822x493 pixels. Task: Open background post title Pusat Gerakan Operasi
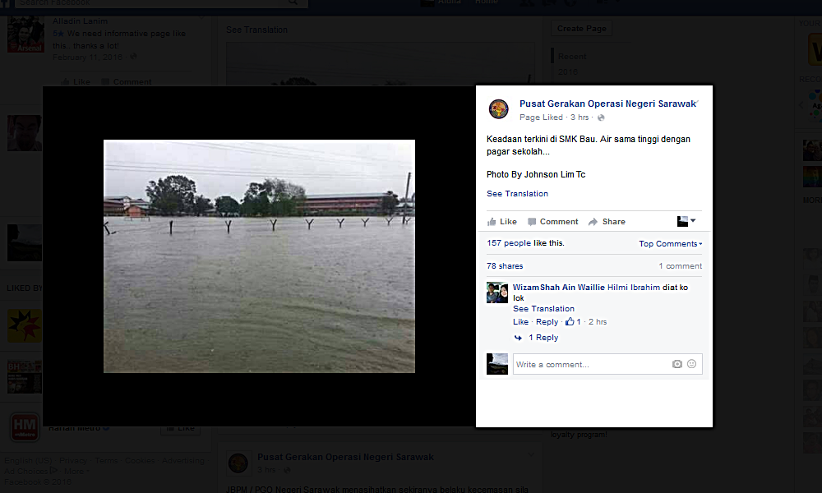(x=345, y=457)
